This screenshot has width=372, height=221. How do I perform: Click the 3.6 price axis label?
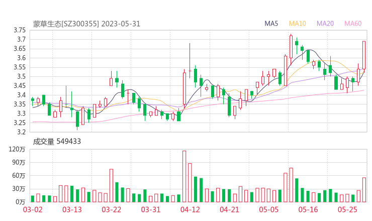[x=21, y=58]
